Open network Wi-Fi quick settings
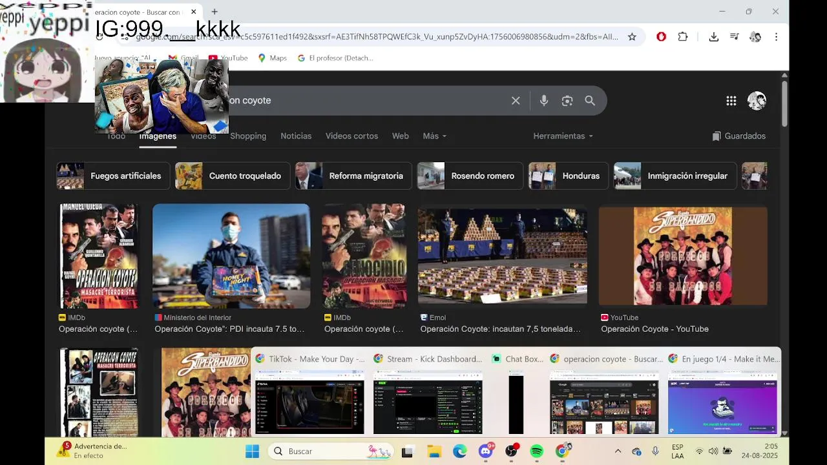The height and width of the screenshot is (465, 827). tap(699, 451)
